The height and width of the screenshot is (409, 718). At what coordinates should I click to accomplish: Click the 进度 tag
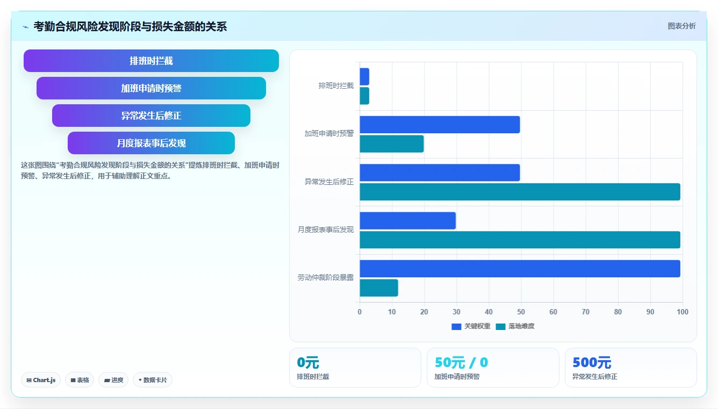coord(113,380)
